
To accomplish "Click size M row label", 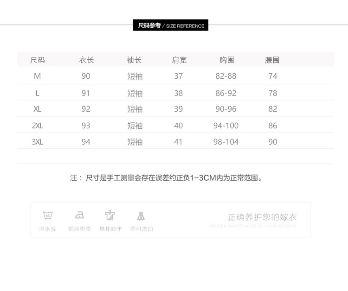I will [x=37, y=76].
